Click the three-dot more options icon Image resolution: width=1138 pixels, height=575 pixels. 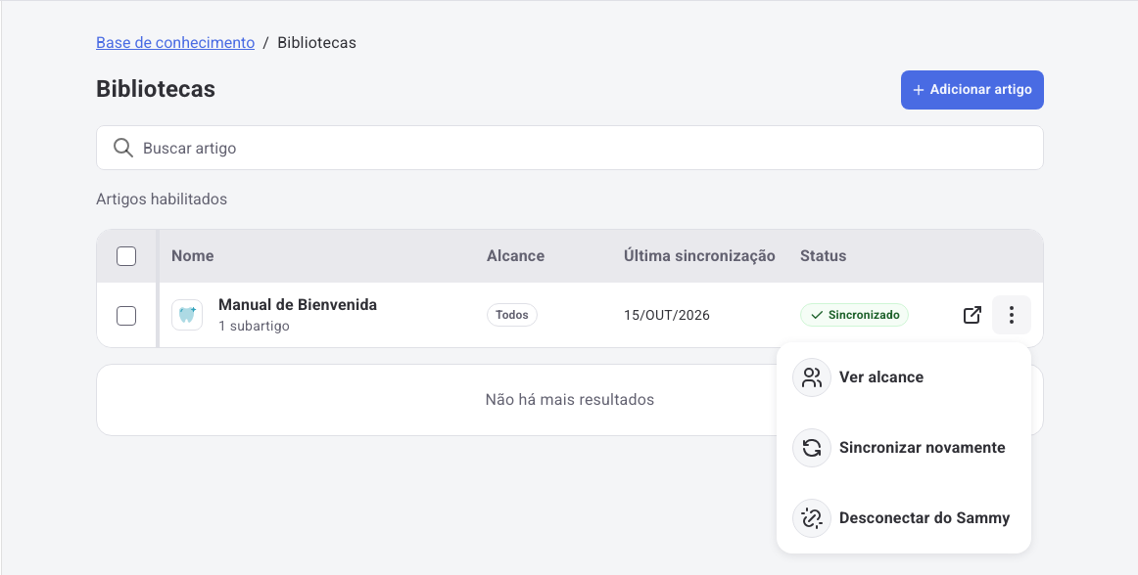(1011, 315)
